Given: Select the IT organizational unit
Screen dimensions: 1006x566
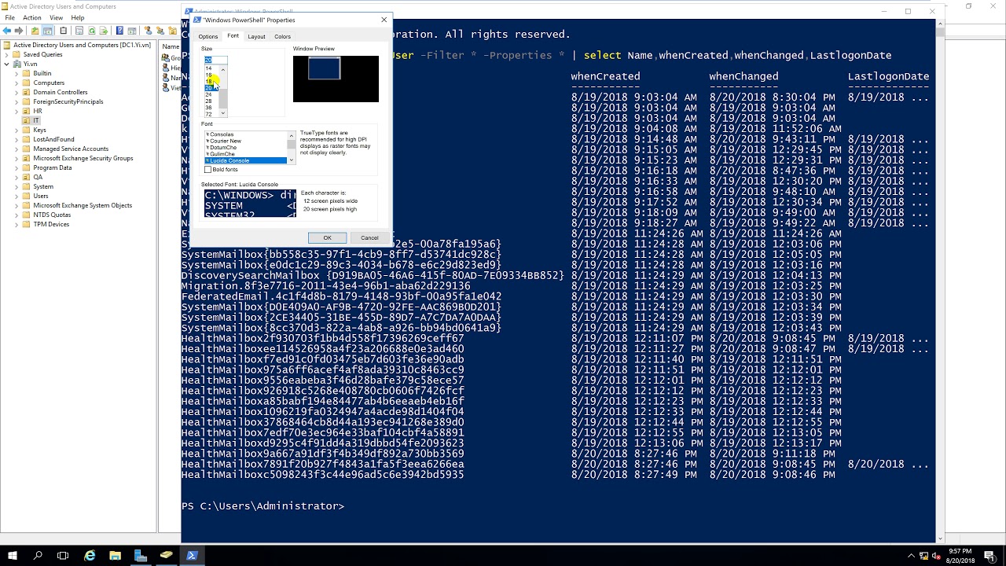Looking at the screenshot, I should click(x=36, y=120).
